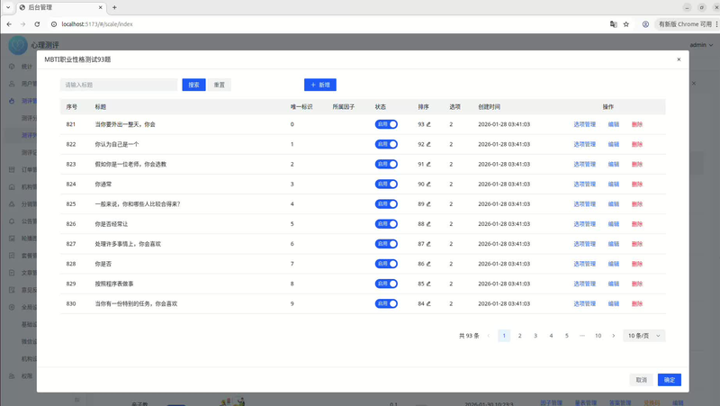Open the 10条/页 page size dropdown
The image size is (720, 406).
[x=643, y=336]
